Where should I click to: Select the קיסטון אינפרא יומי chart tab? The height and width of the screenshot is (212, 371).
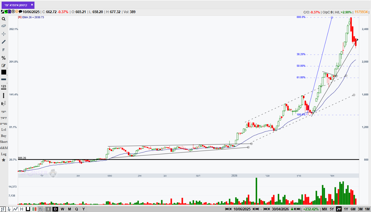[x=18, y=5]
